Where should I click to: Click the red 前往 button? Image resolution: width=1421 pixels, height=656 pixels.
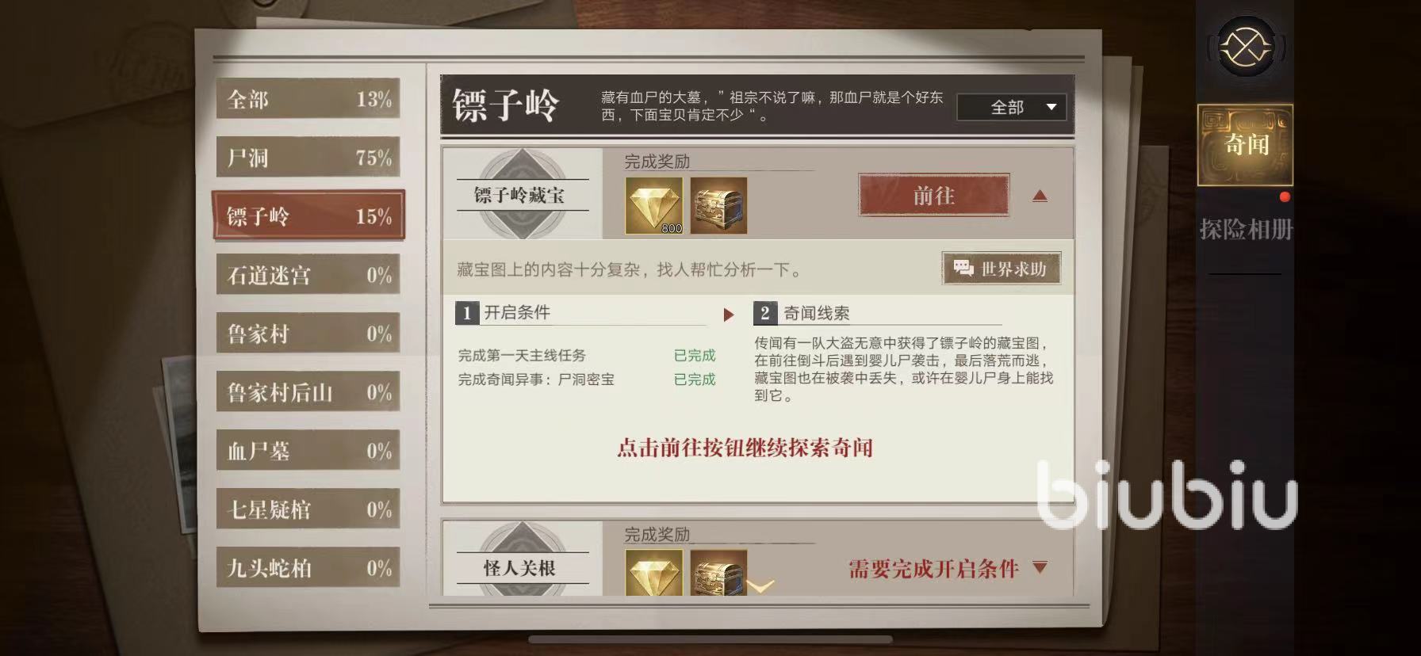point(934,195)
